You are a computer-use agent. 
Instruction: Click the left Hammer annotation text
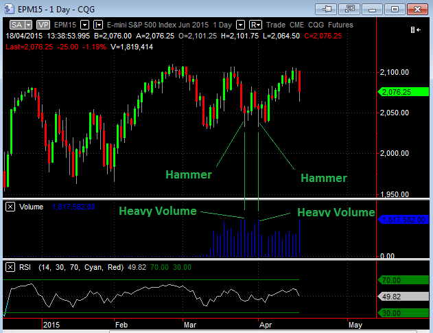click(189, 174)
